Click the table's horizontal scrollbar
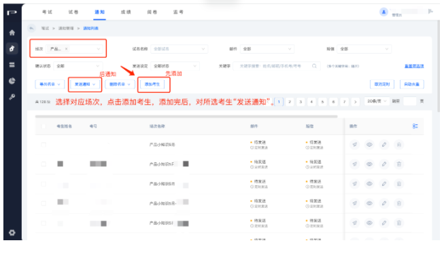444x264 pixels. tap(186, 116)
